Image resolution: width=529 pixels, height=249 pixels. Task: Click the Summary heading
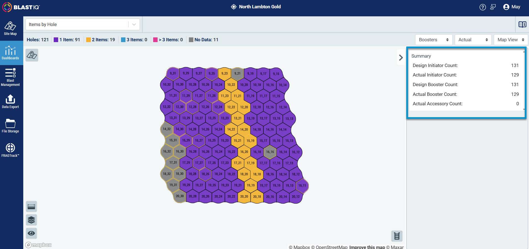pos(421,56)
